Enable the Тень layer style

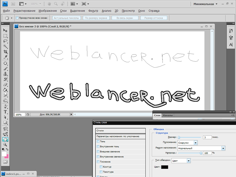point(98,142)
